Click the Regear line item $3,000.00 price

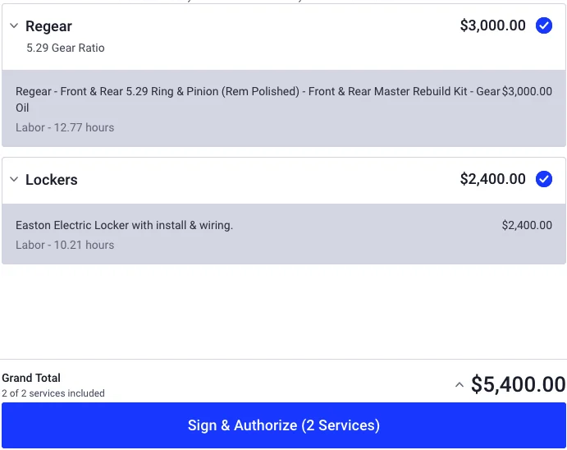[527, 91]
